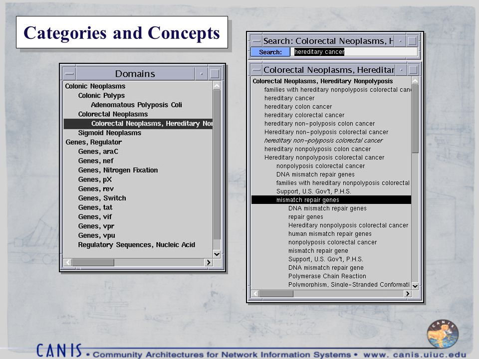
Task: Click the concept list vertical scrollbar thumb
Action: coord(415,119)
